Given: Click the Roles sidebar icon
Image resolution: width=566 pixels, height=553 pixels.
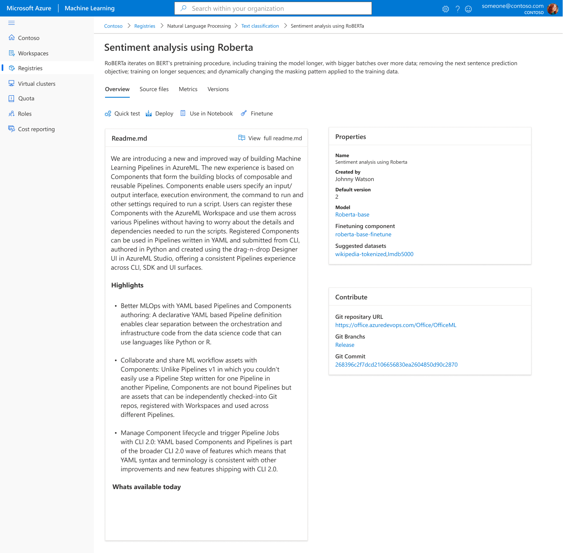Looking at the screenshot, I should [x=12, y=113].
